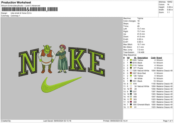174x123 pixels.
Task: Click the White swatch in stop row 8
Action: [131, 78]
